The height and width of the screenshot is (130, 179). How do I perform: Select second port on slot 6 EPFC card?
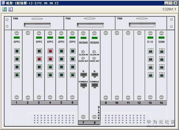pyautogui.click(x=73, y=59)
